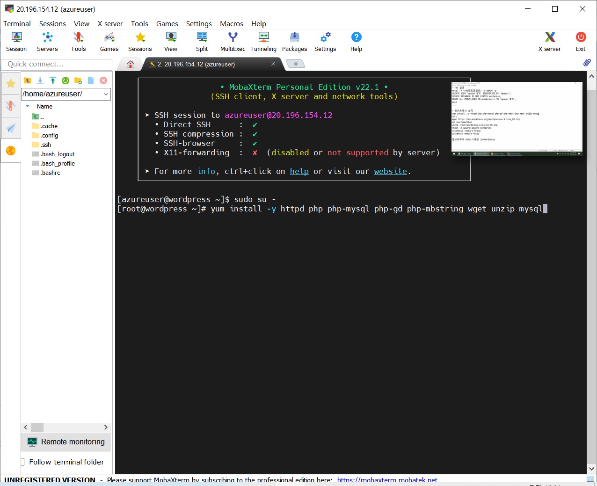Viewport: 597px width, 486px height.
Task: Click the help link in terminal
Action: (299, 171)
